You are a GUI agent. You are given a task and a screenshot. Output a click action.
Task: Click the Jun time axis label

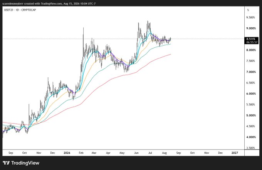tap(136, 153)
